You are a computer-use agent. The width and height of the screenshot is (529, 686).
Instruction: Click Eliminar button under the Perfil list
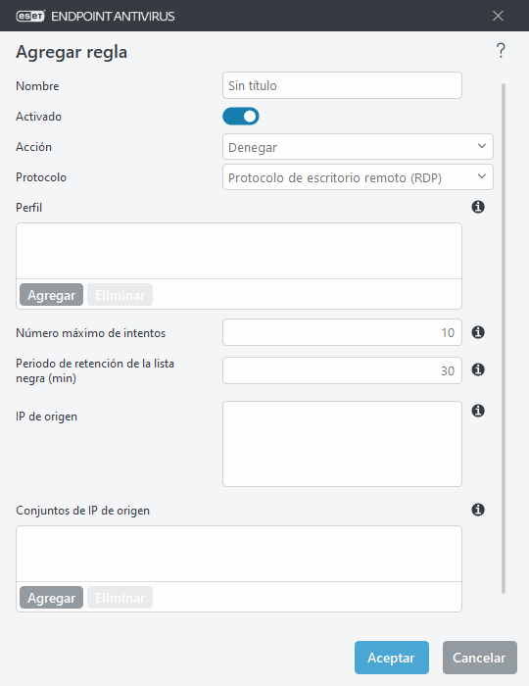click(120, 295)
